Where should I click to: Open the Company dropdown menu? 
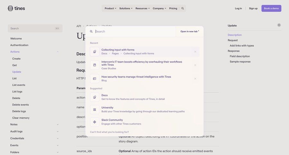159,8
